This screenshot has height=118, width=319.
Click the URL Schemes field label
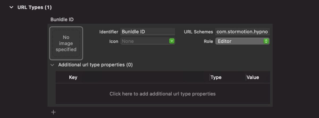coord(198,32)
